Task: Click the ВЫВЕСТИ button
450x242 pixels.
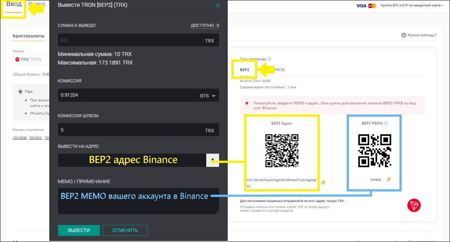Action: coord(79,230)
